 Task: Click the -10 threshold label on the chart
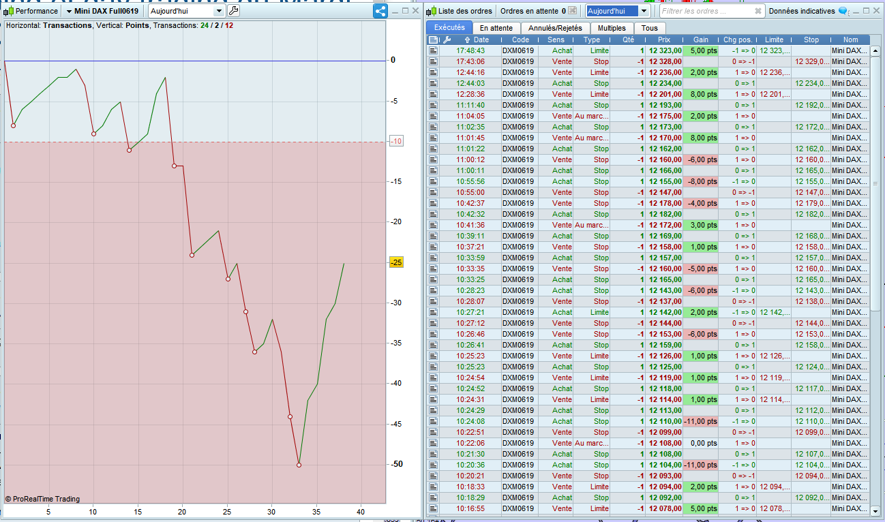click(x=396, y=141)
